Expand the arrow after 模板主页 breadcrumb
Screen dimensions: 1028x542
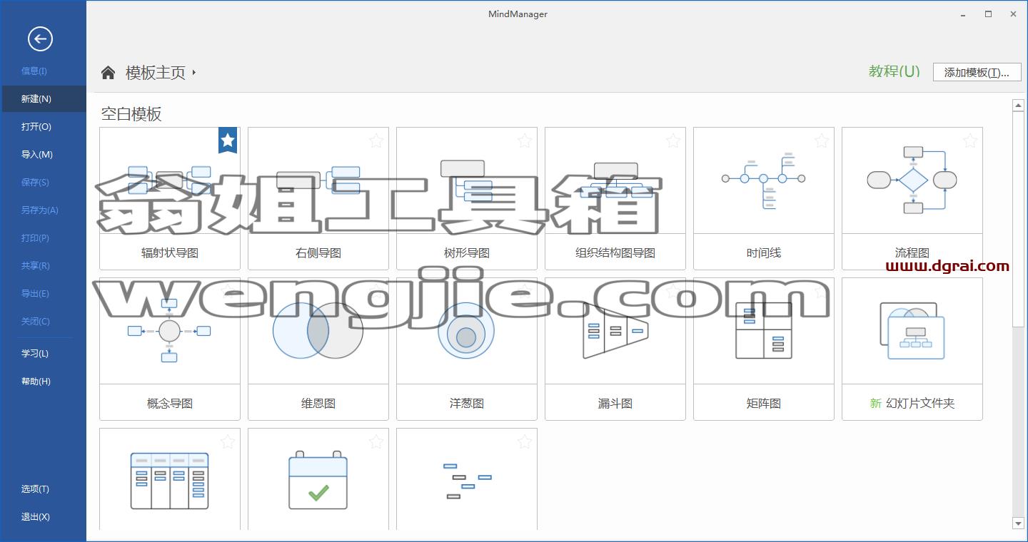194,73
